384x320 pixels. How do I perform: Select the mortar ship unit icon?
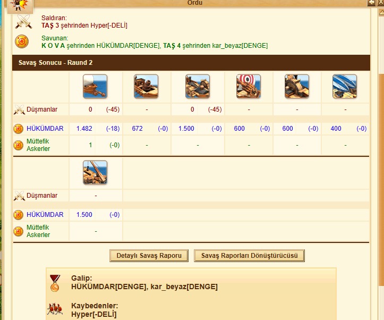point(146,87)
